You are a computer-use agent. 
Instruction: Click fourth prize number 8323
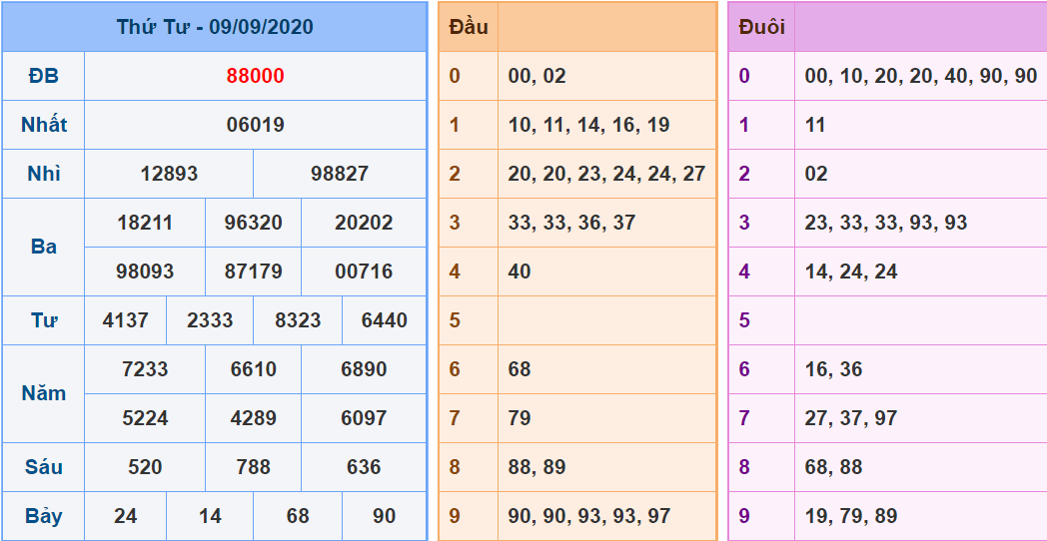[298, 320]
